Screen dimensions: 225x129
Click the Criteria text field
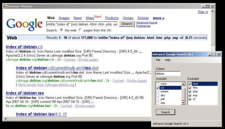168,74
